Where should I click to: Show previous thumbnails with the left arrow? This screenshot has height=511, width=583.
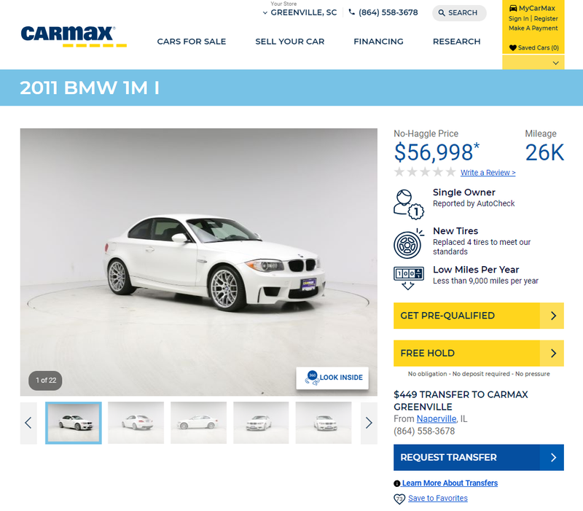pos(28,423)
